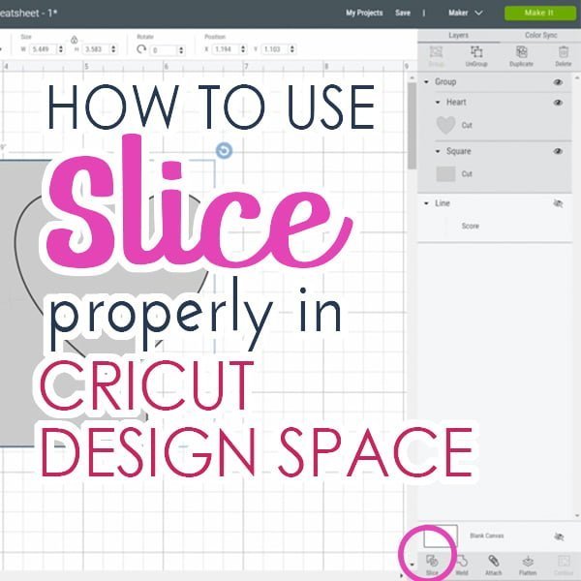Click the UnGroup icon
Screen dimensions: 581x581
[475, 53]
